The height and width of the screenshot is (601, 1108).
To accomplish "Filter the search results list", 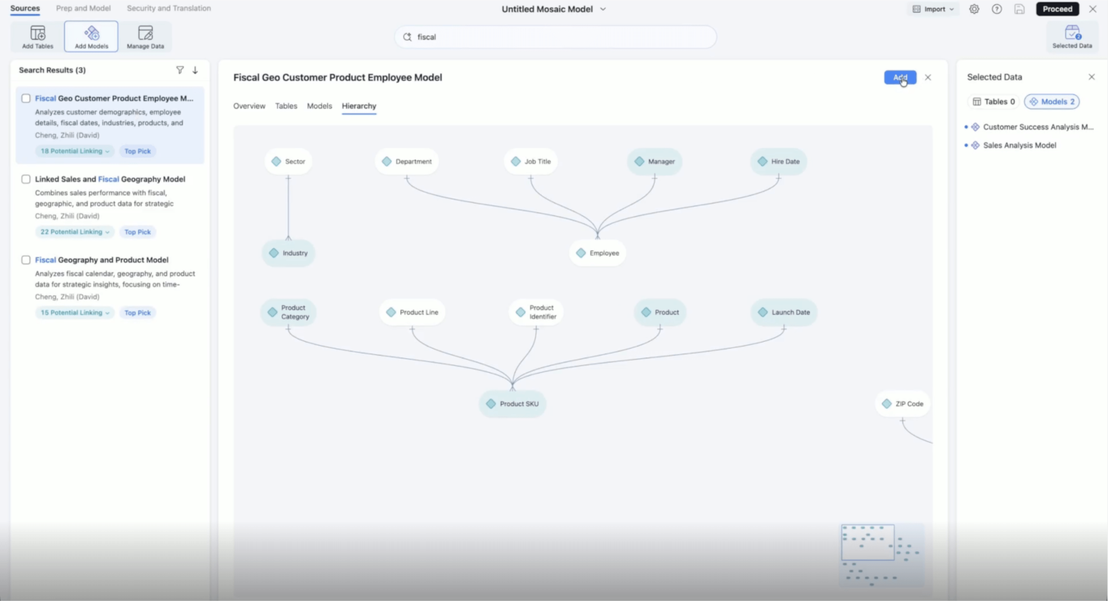I will tap(180, 70).
